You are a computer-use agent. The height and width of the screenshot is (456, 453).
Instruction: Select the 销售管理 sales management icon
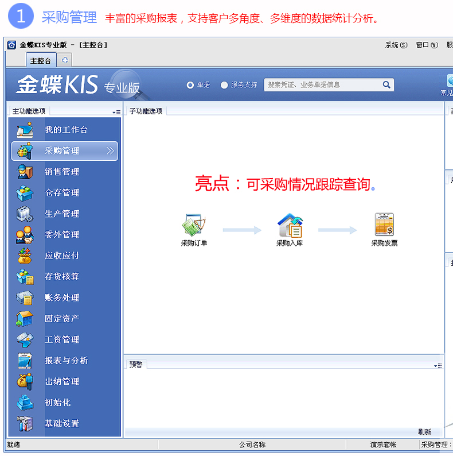(25, 172)
